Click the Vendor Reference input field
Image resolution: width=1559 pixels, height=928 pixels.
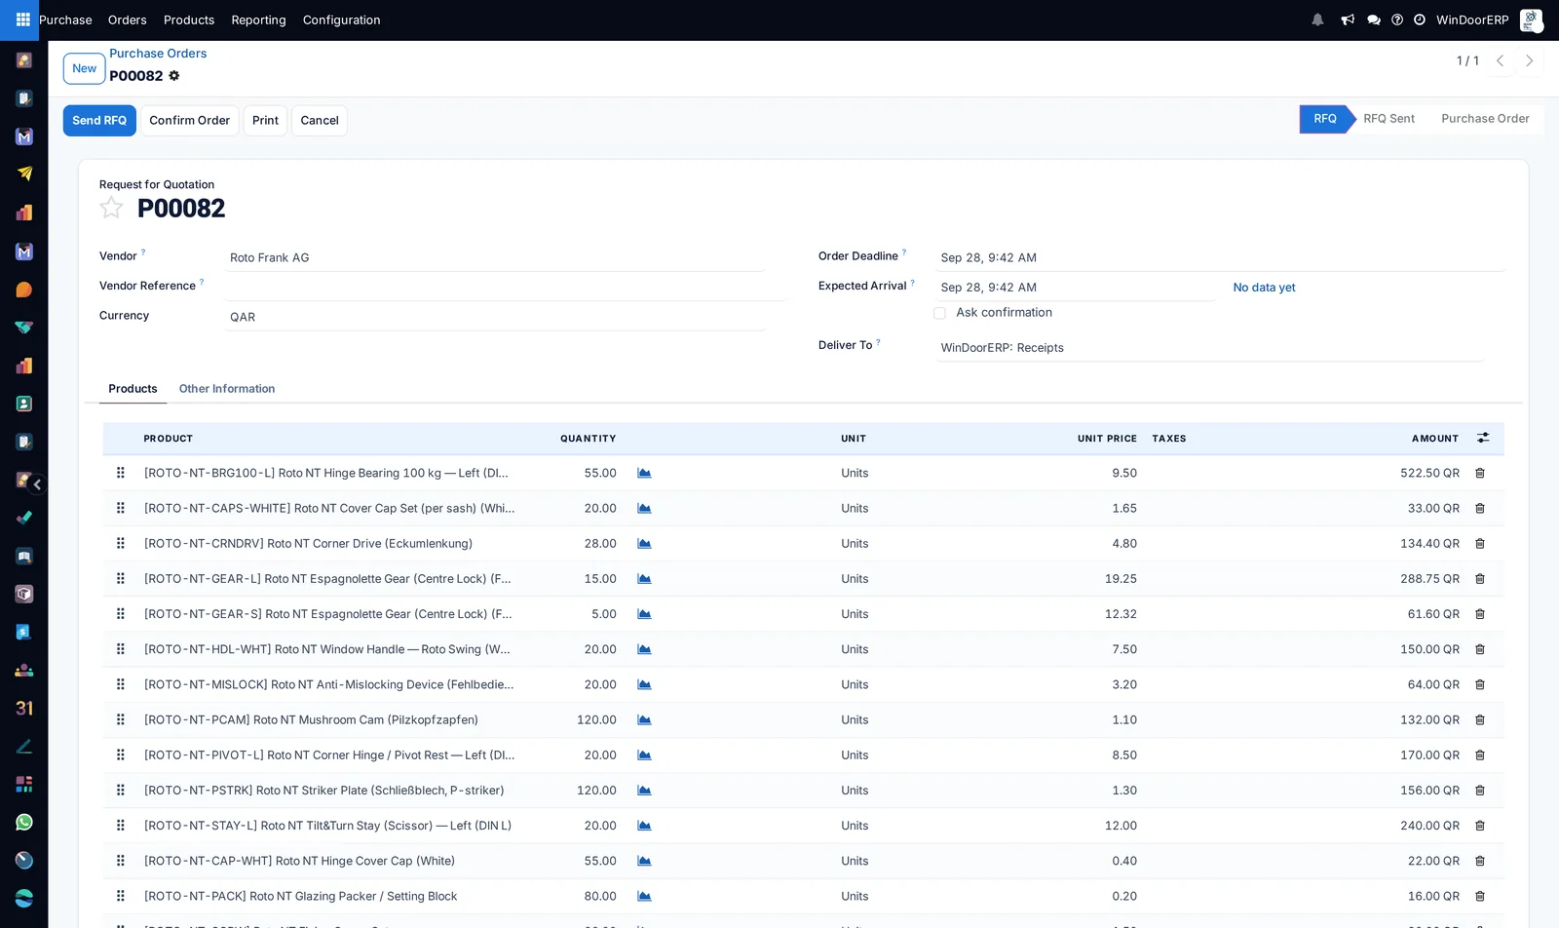tap(505, 287)
